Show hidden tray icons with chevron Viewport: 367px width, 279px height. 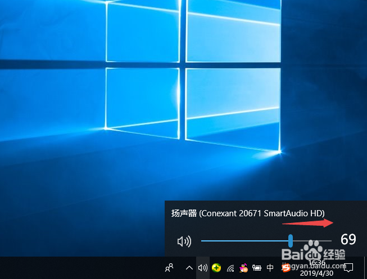189,268
